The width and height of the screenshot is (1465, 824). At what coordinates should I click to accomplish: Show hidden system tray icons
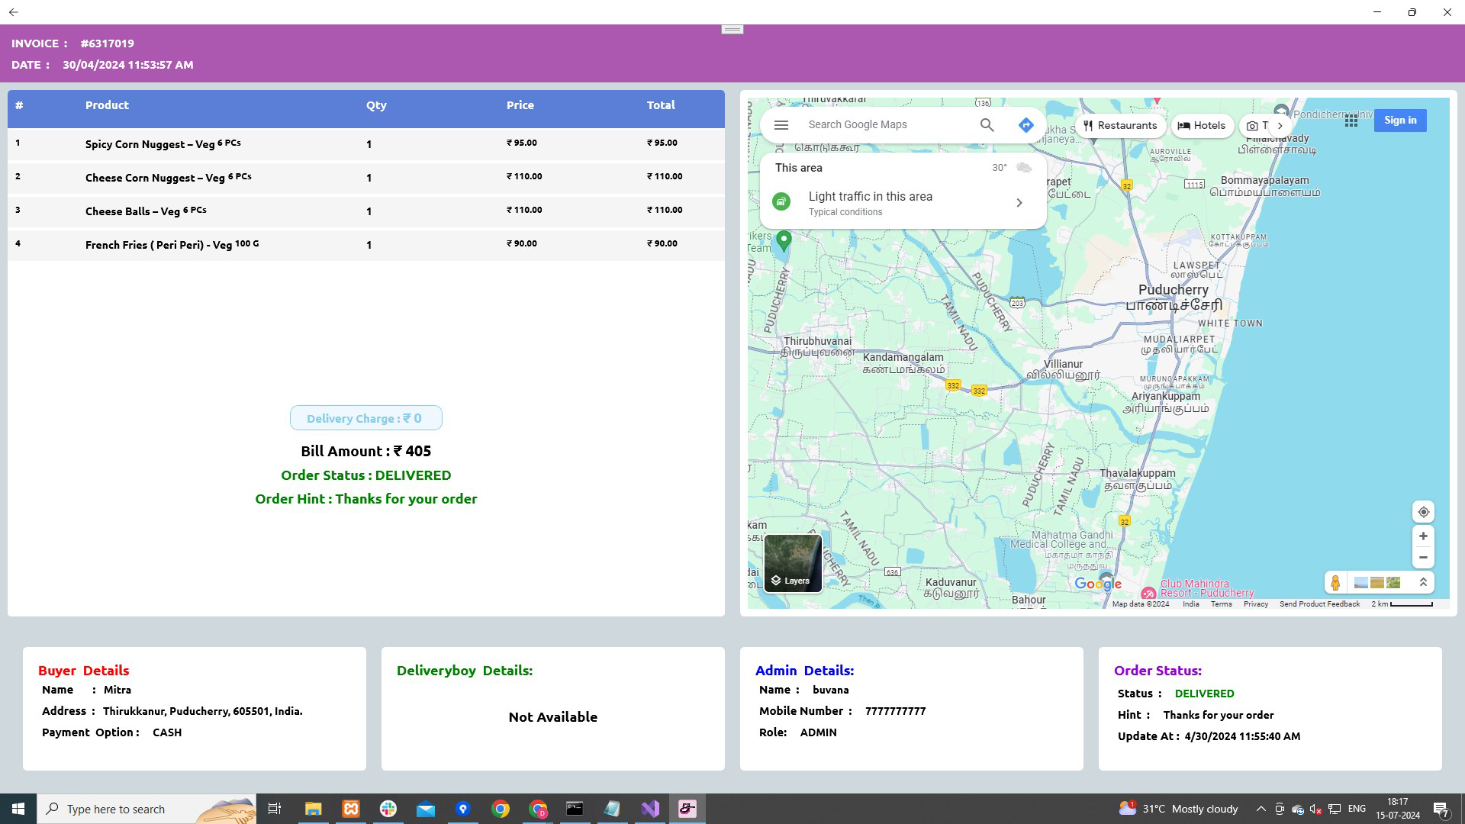tap(1261, 809)
